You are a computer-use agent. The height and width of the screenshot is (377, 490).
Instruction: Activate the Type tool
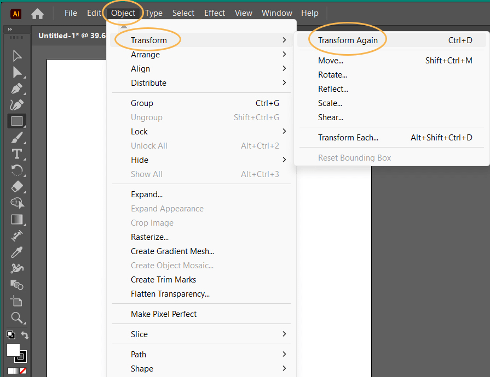pyautogui.click(x=17, y=154)
